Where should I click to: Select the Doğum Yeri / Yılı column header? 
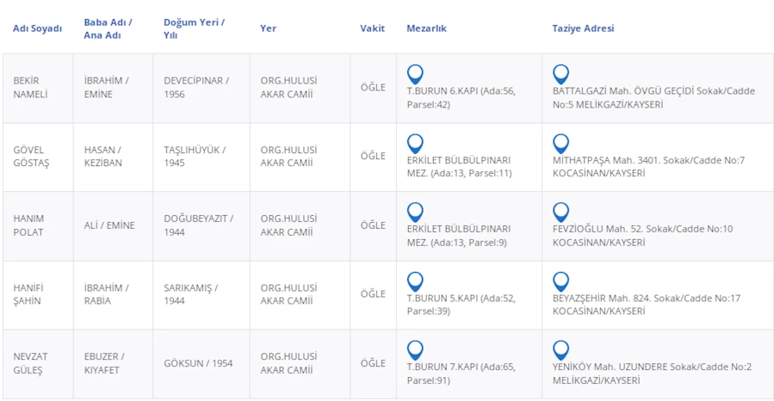[x=194, y=28]
